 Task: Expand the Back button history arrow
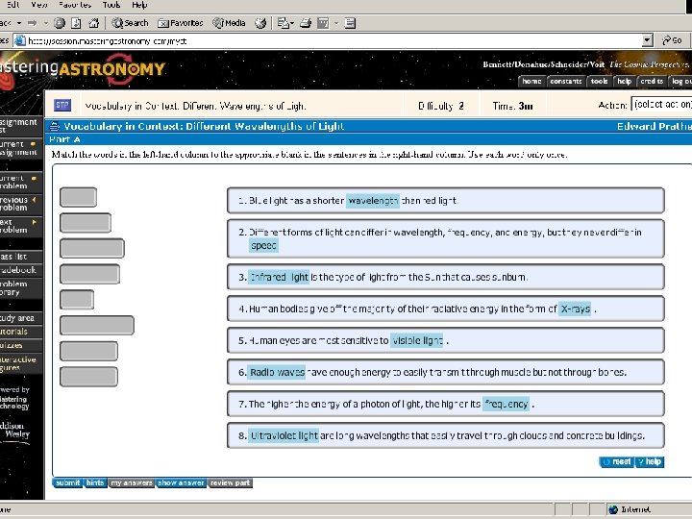[19, 23]
